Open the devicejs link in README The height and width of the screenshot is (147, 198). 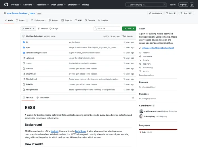[55, 131]
